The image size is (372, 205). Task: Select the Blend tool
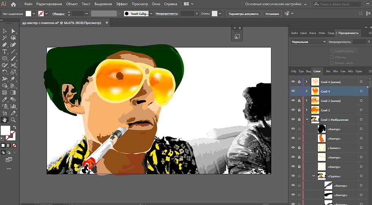click(x=13, y=99)
